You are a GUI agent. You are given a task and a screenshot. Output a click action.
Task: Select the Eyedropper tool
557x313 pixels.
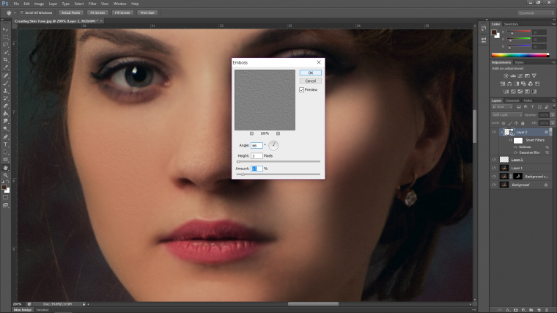click(x=5, y=67)
